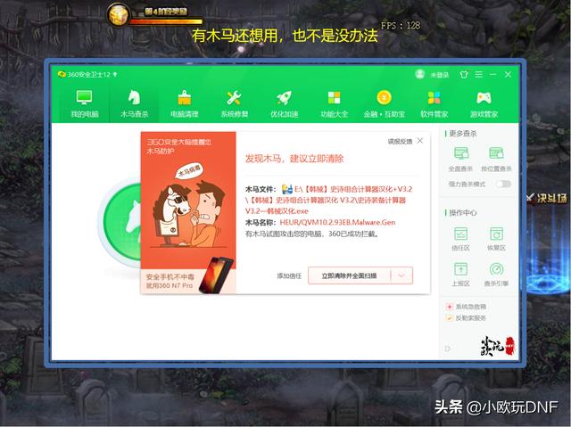Image resolution: width=571 pixels, height=427 pixels.
Task: Click the 未登录 login text
Action: (440, 75)
